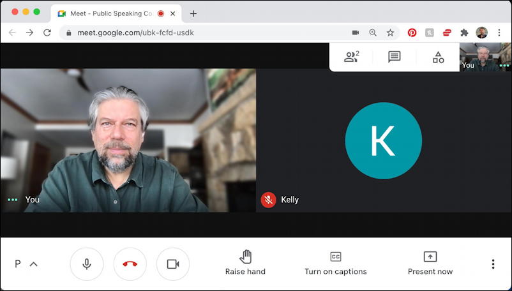Click the Kelly name label
Screen dimensions: 512x291
point(290,199)
